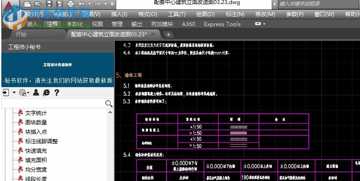Open a file with the folder icon
360x181 pixels.
[x=38, y=4]
